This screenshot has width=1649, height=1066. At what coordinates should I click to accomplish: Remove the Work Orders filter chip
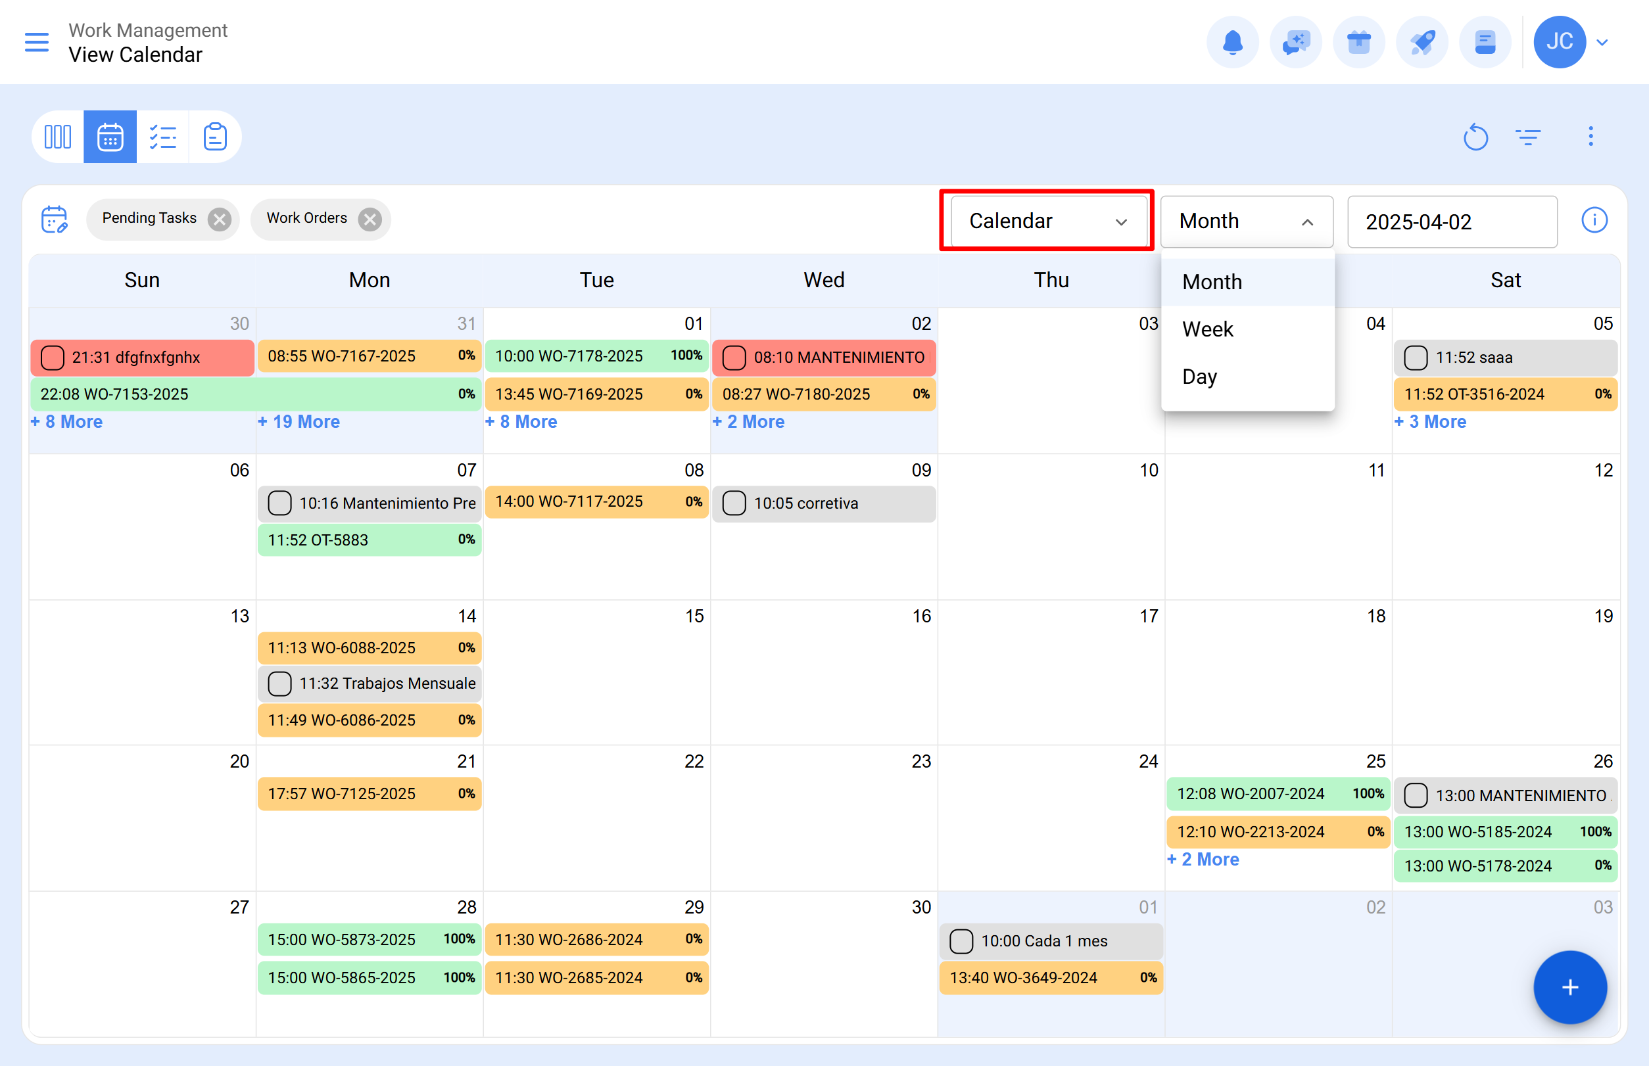point(371,220)
